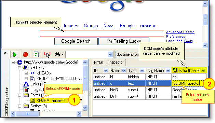Open the binoculars Find dropdown arrow
215x123 pixels.
point(63,55)
